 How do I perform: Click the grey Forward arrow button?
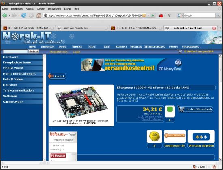[14, 15]
